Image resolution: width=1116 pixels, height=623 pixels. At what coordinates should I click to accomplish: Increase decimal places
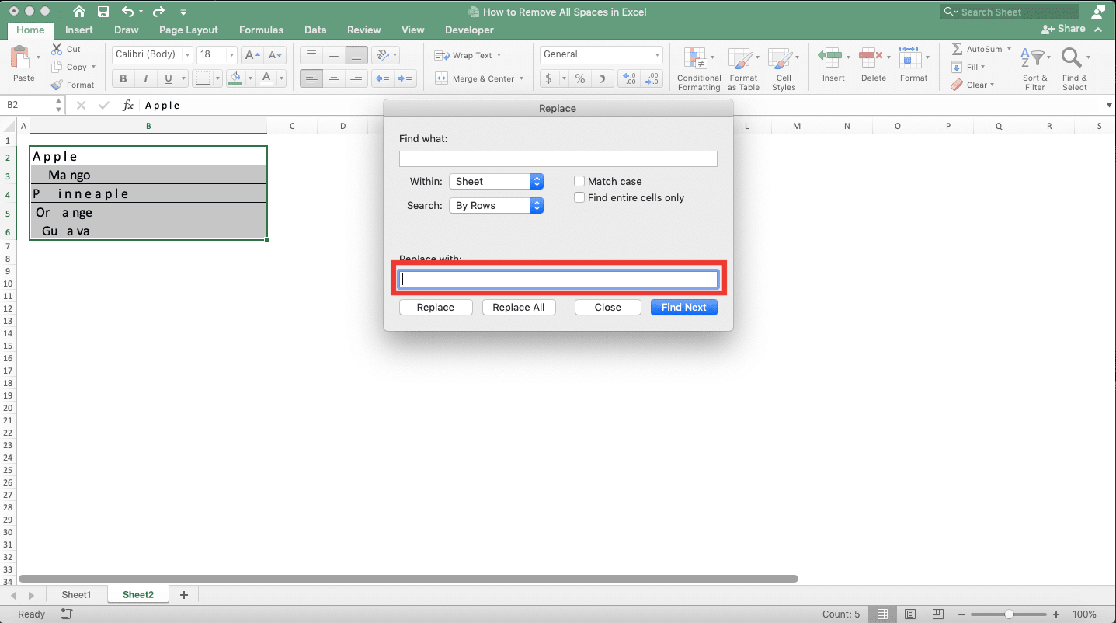pos(630,78)
